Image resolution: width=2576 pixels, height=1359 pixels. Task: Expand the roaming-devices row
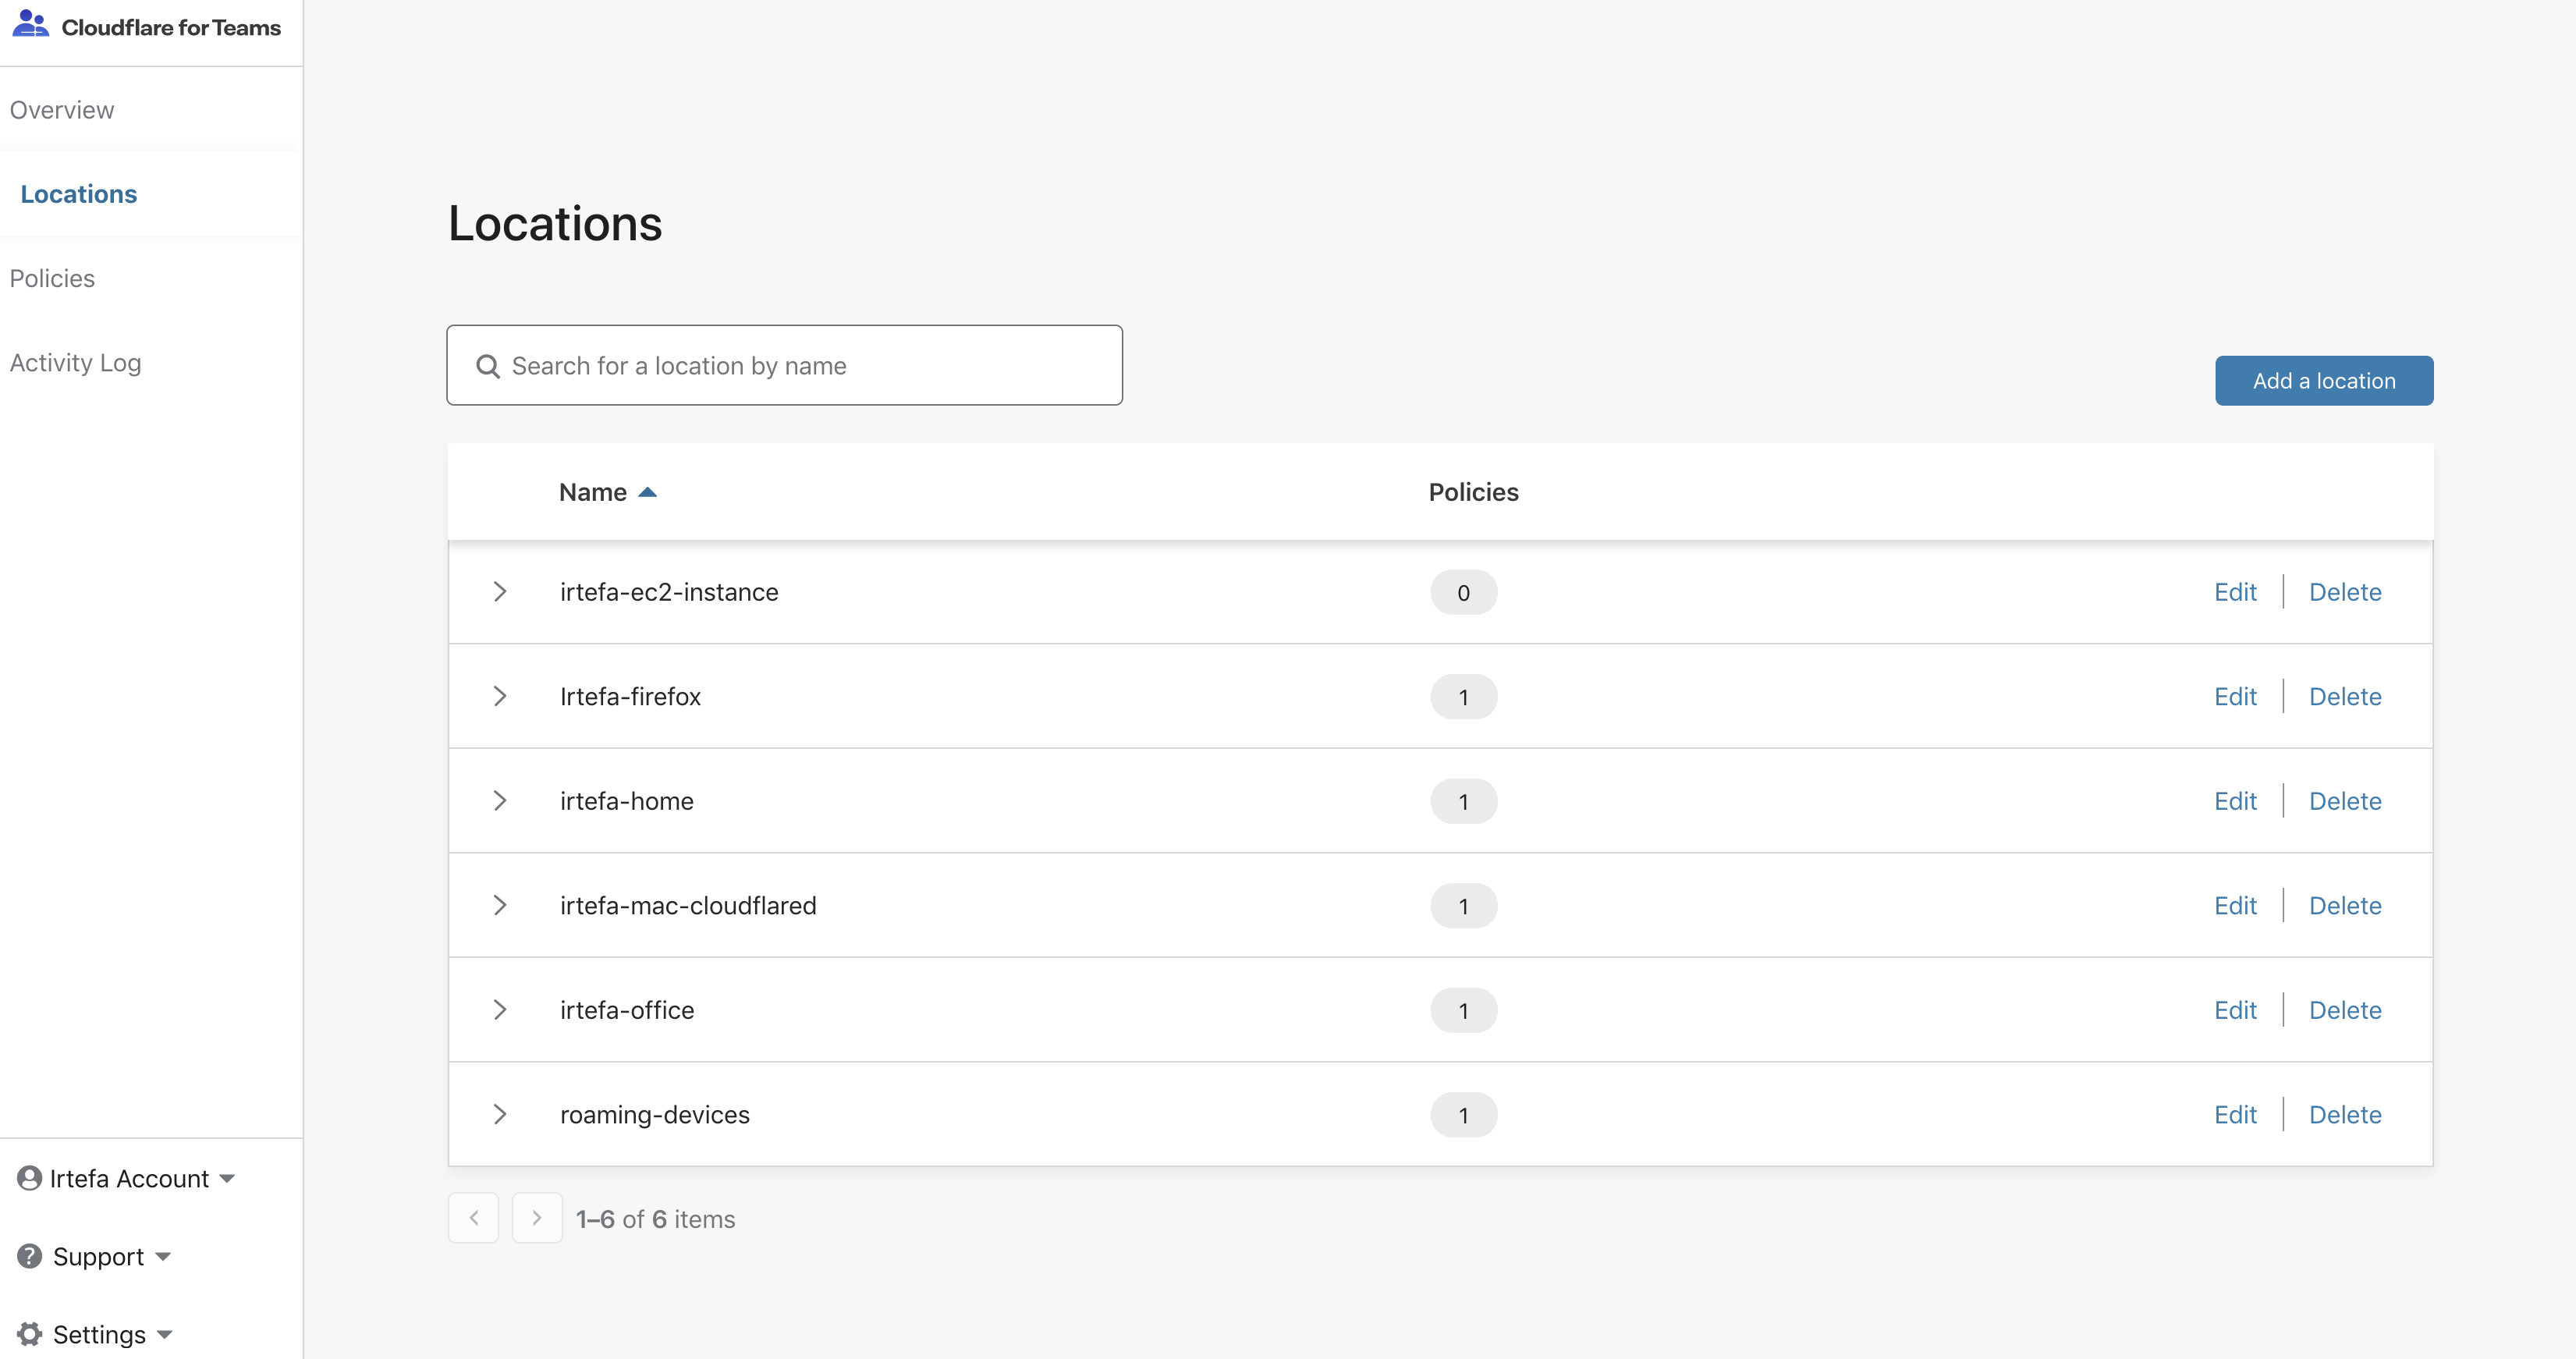click(x=501, y=1114)
